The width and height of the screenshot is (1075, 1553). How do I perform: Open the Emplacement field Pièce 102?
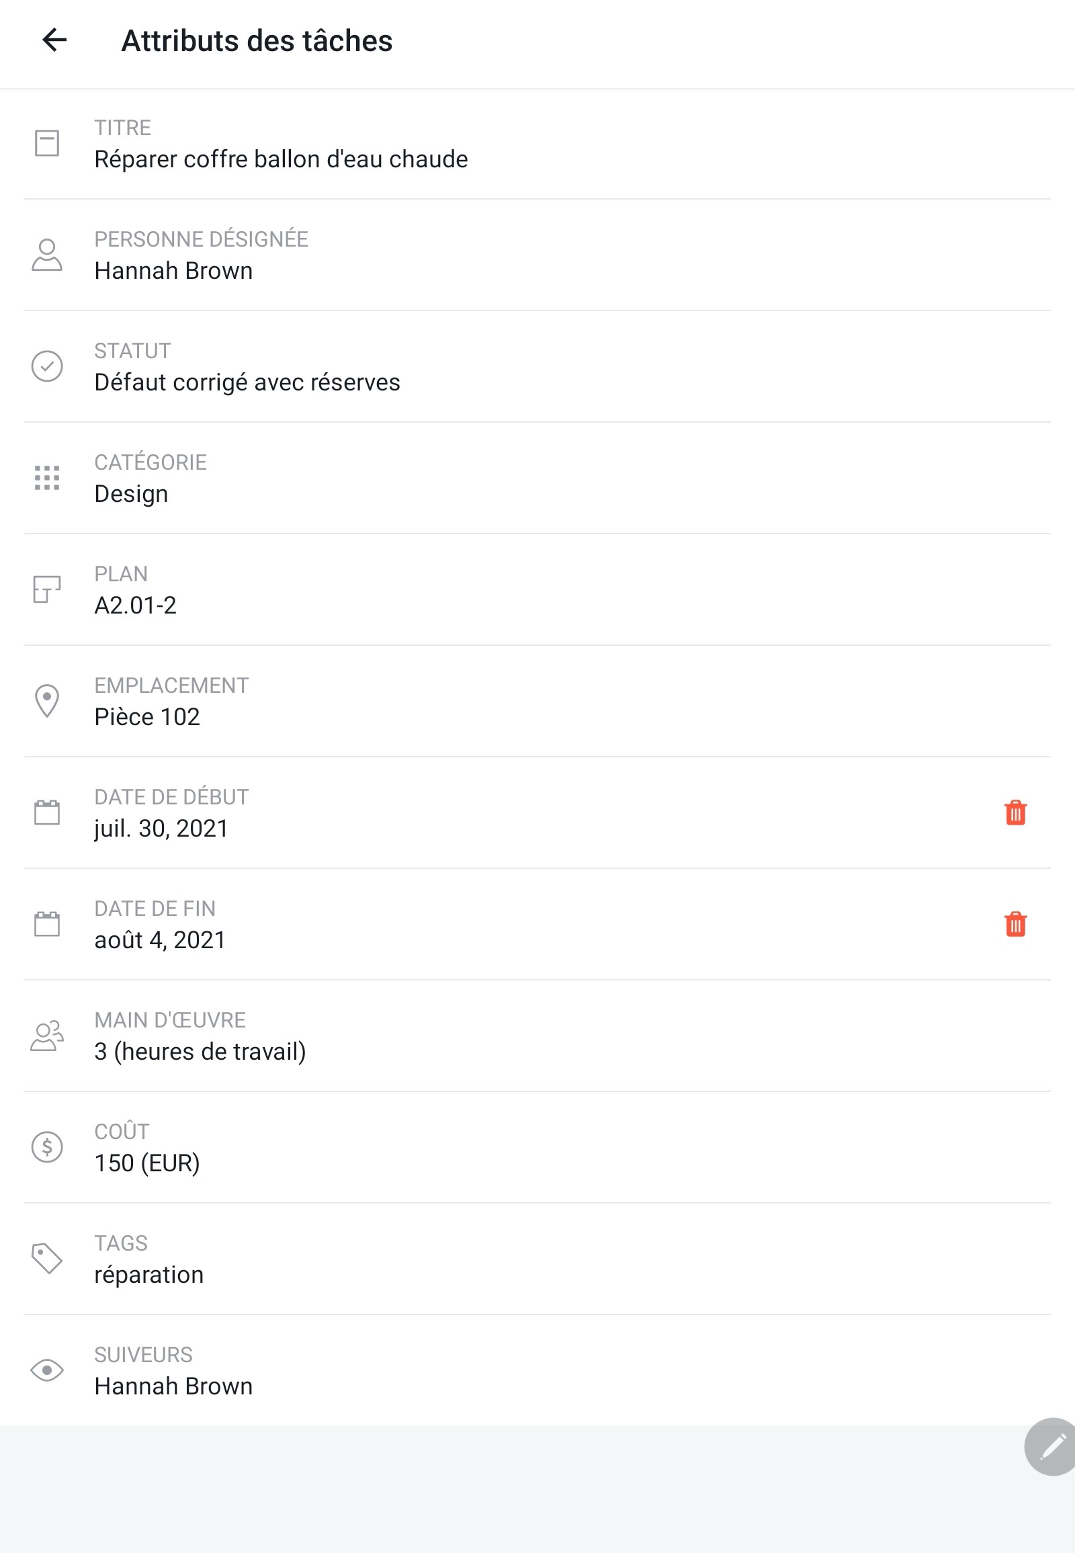click(537, 702)
